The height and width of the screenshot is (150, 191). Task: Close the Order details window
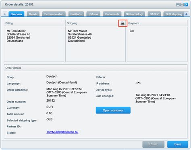click(186, 5)
